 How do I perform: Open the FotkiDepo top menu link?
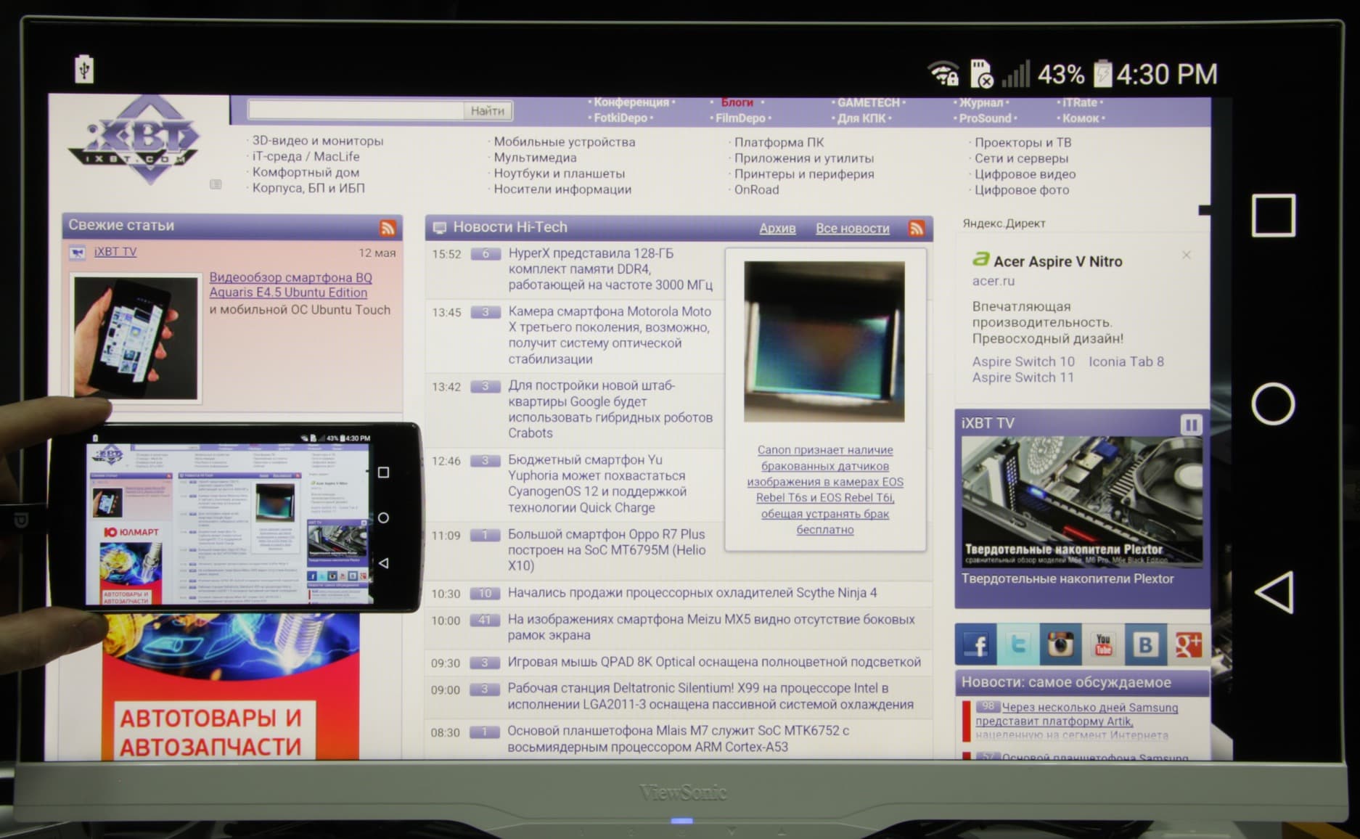[620, 118]
